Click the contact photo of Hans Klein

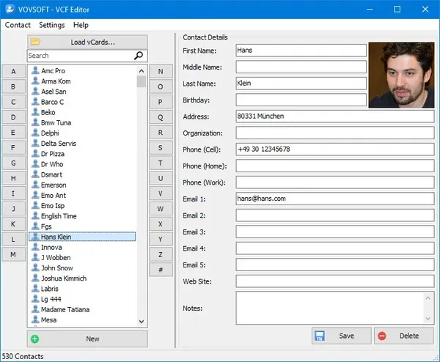401,75
